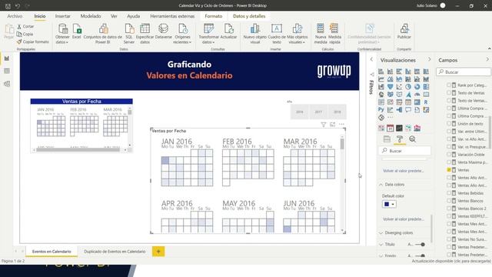The image size is (492, 277).
Task: Open the Format paint roller tab
Action: point(400,139)
